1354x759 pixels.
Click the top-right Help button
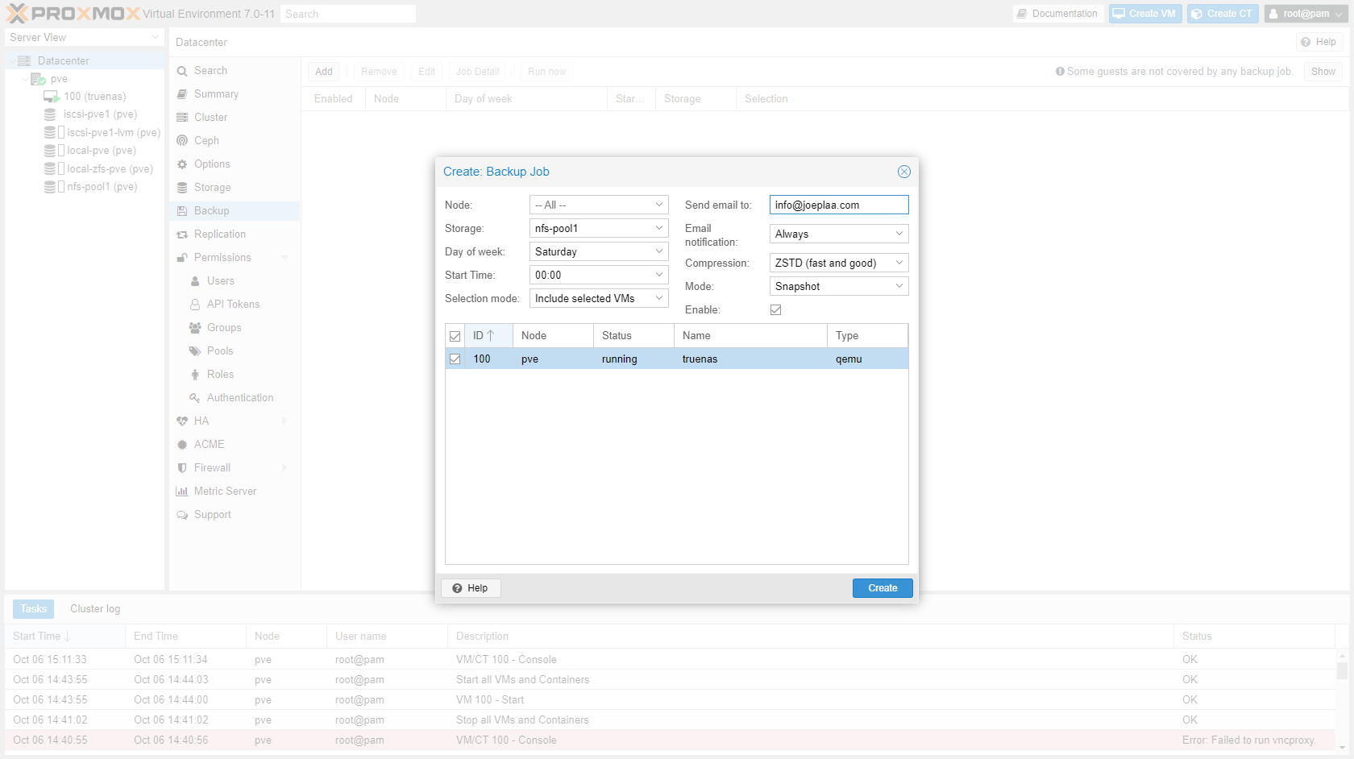click(x=1319, y=42)
